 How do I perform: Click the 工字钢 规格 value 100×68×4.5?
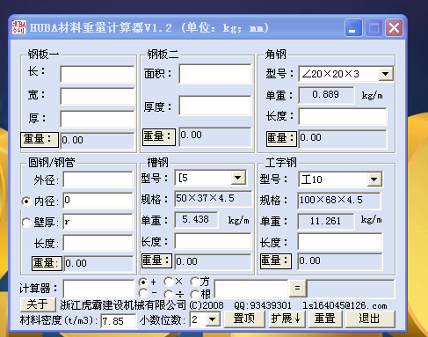pos(339,201)
